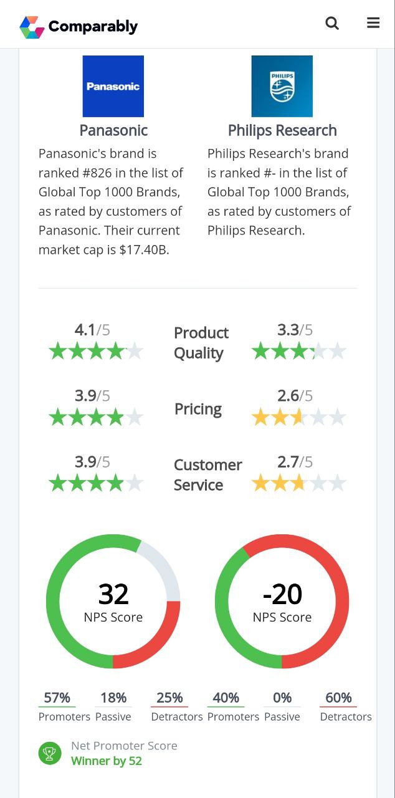Image resolution: width=395 pixels, height=798 pixels.
Task: Click Philips Research's Product Quality stars
Action: pyautogui.click(x=299, y=352)
